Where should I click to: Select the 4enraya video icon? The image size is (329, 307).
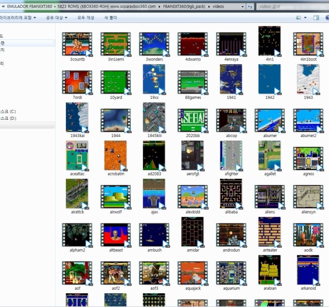(231, 44)
